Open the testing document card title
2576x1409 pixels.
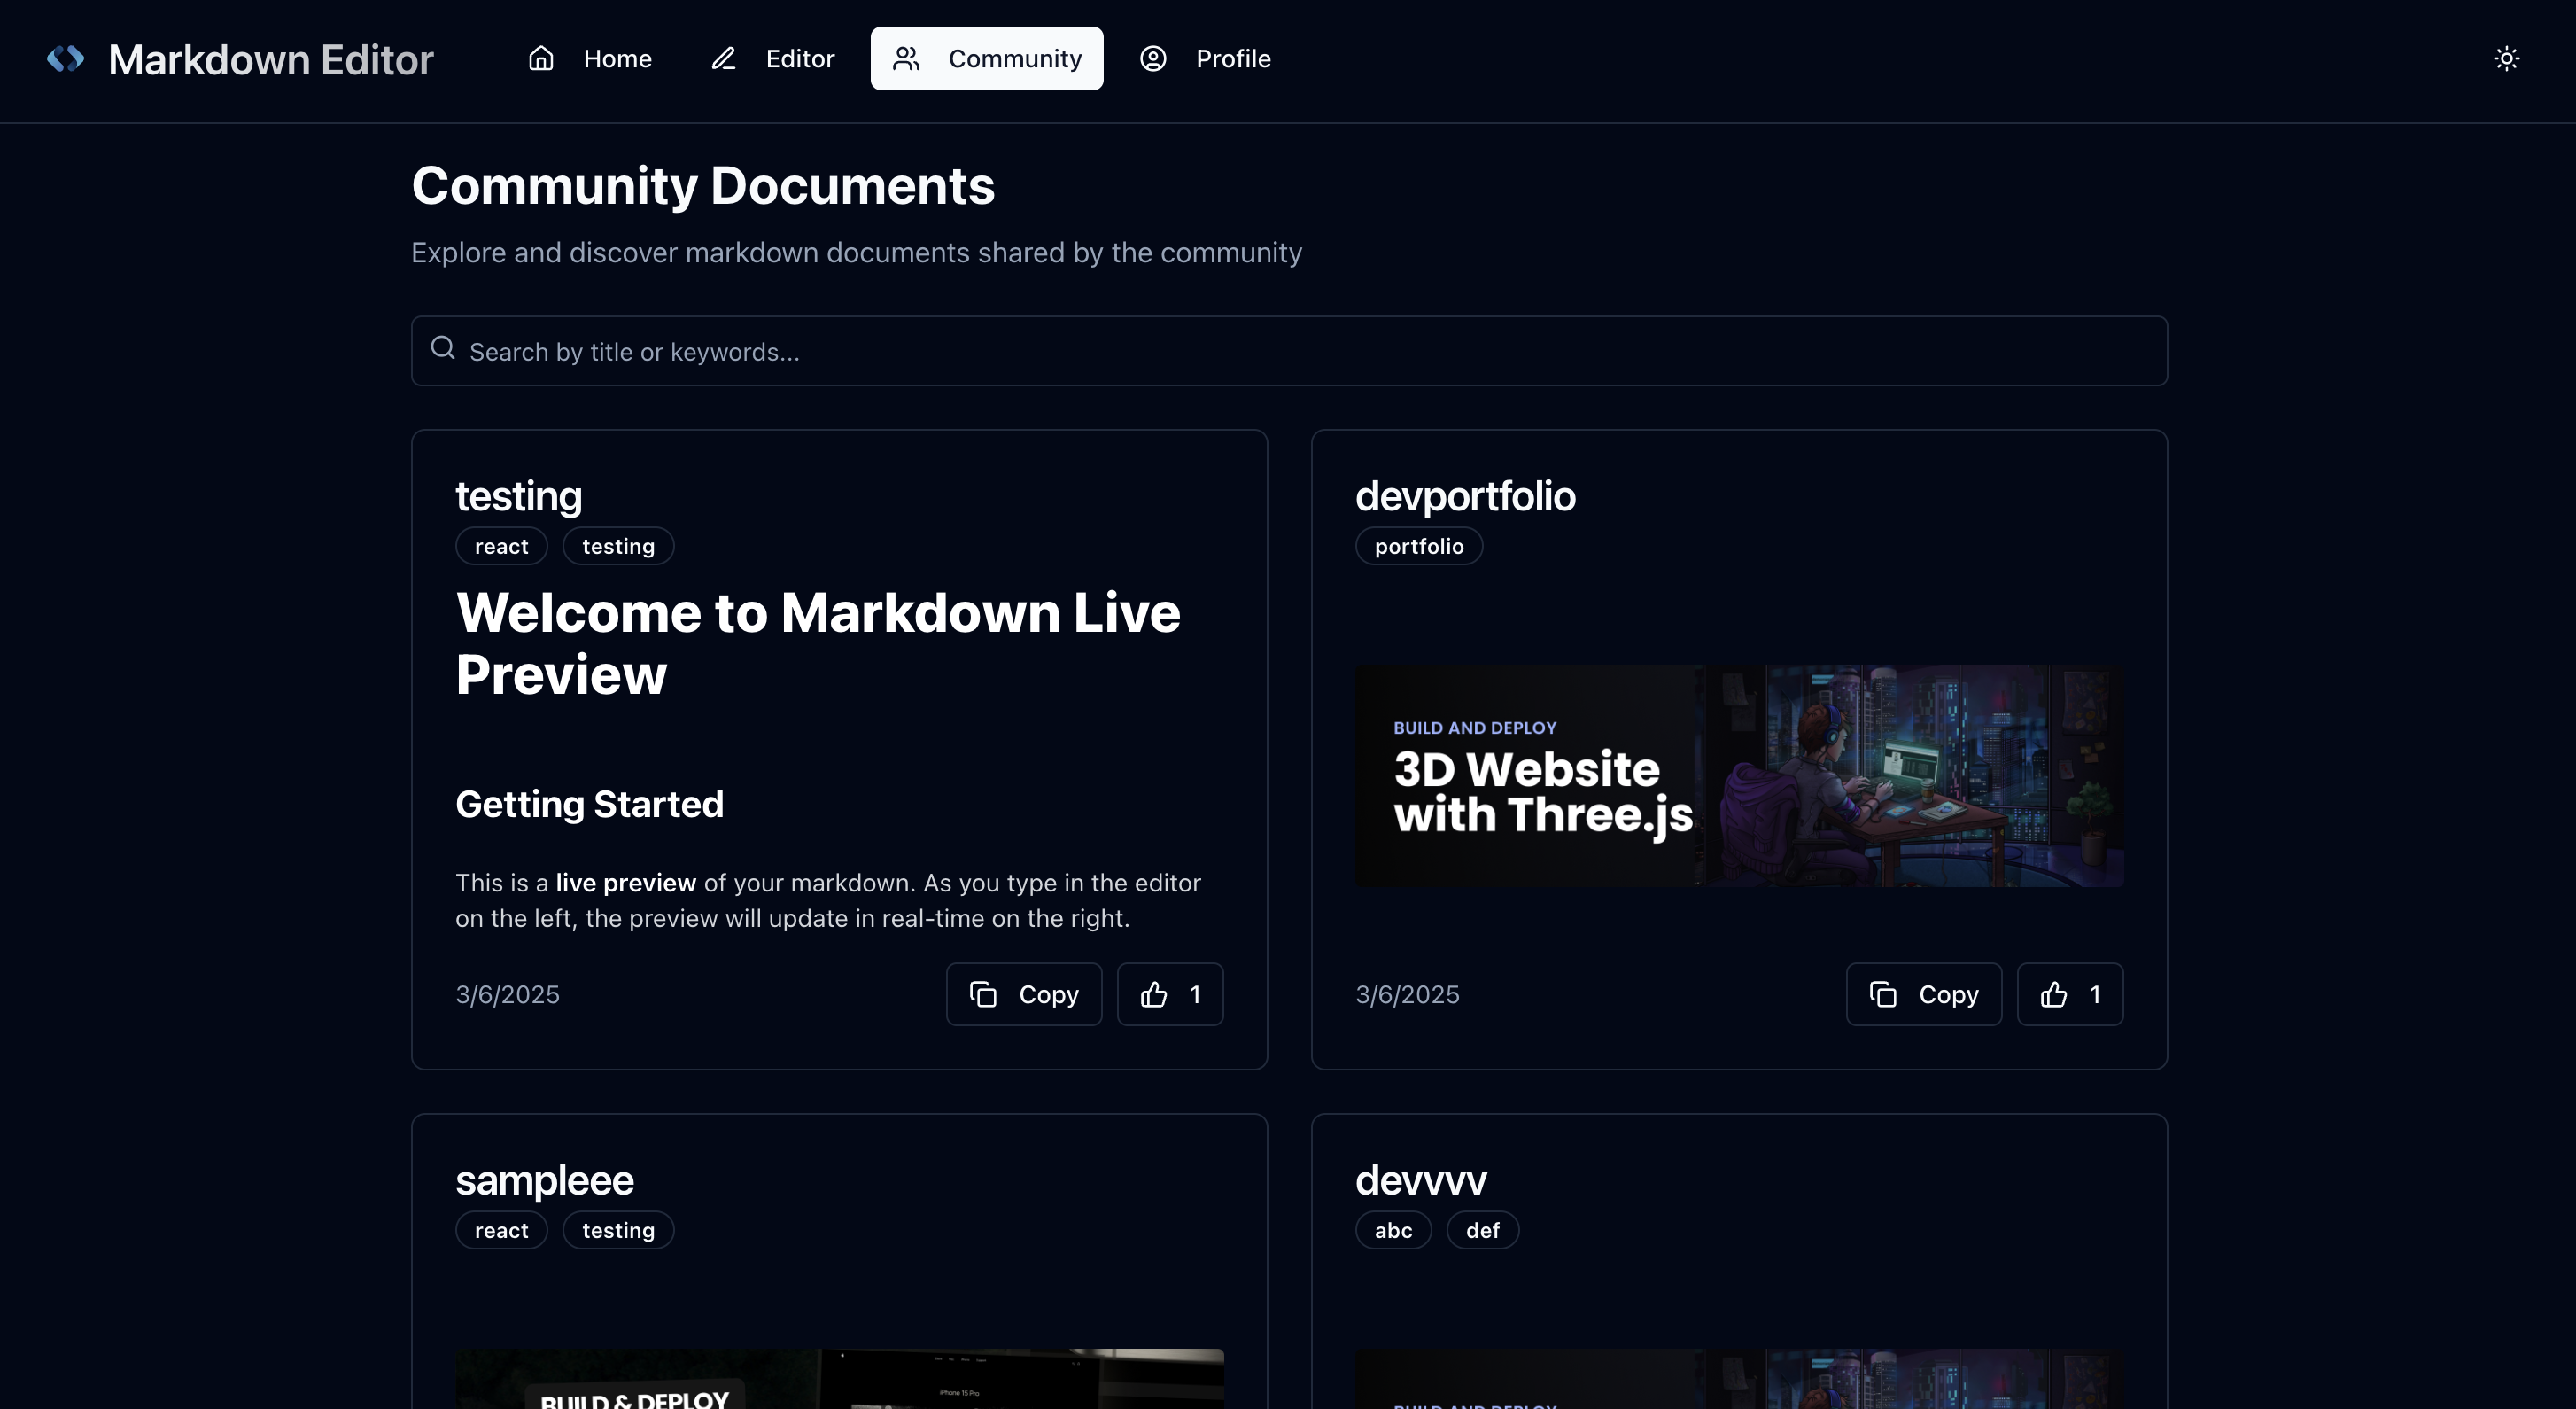click(518, 496)
